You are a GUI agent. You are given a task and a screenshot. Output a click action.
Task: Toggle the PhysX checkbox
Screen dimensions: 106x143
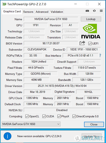point(59,116)
